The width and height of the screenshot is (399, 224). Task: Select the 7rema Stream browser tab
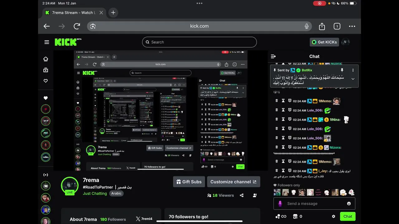(75, 13)
